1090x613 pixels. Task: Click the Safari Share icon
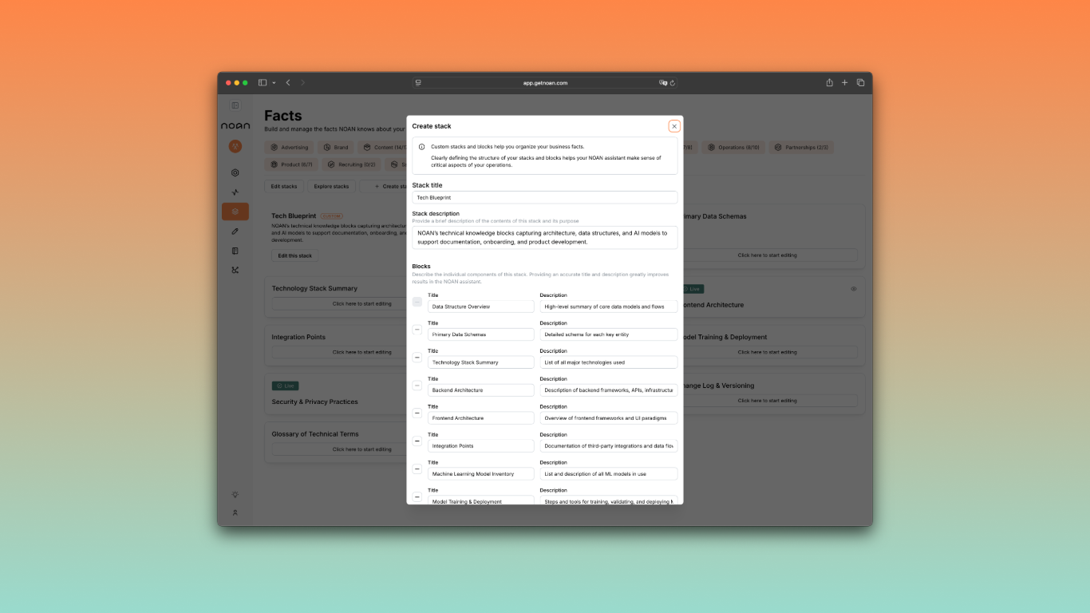coord(830,82)
